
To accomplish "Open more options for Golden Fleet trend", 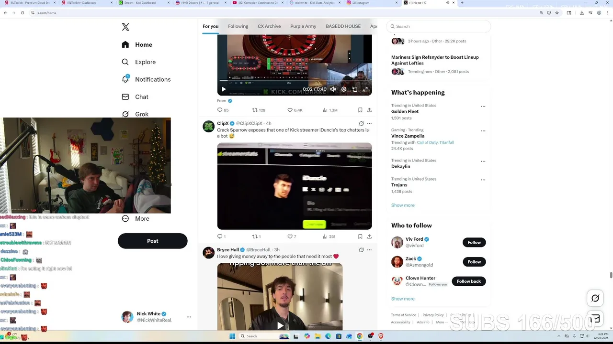I will coord(483,106).
